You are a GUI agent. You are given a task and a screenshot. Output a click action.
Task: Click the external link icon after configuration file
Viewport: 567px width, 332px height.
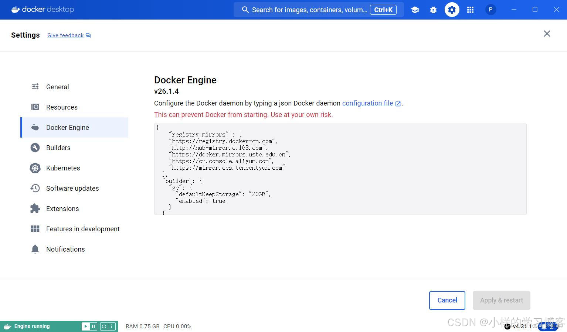pos(398,104)
